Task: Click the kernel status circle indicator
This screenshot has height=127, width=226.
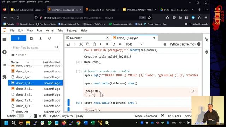Action: (x=199, y=44)
